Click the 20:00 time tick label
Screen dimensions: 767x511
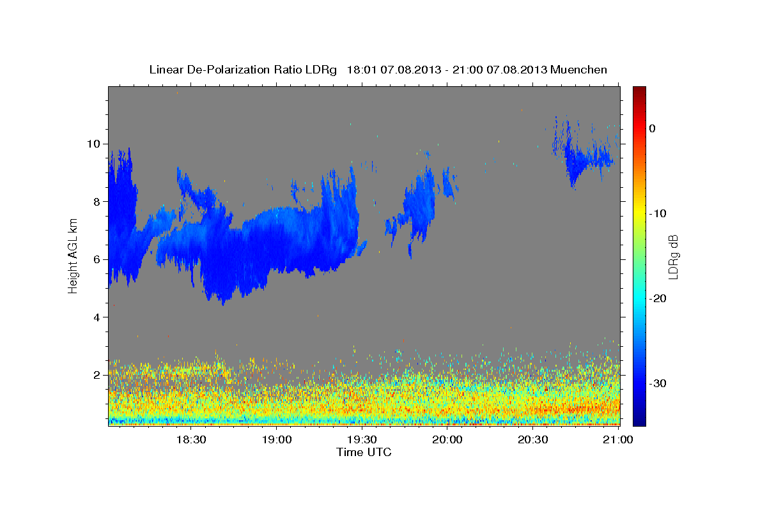[x=447, y=439]
